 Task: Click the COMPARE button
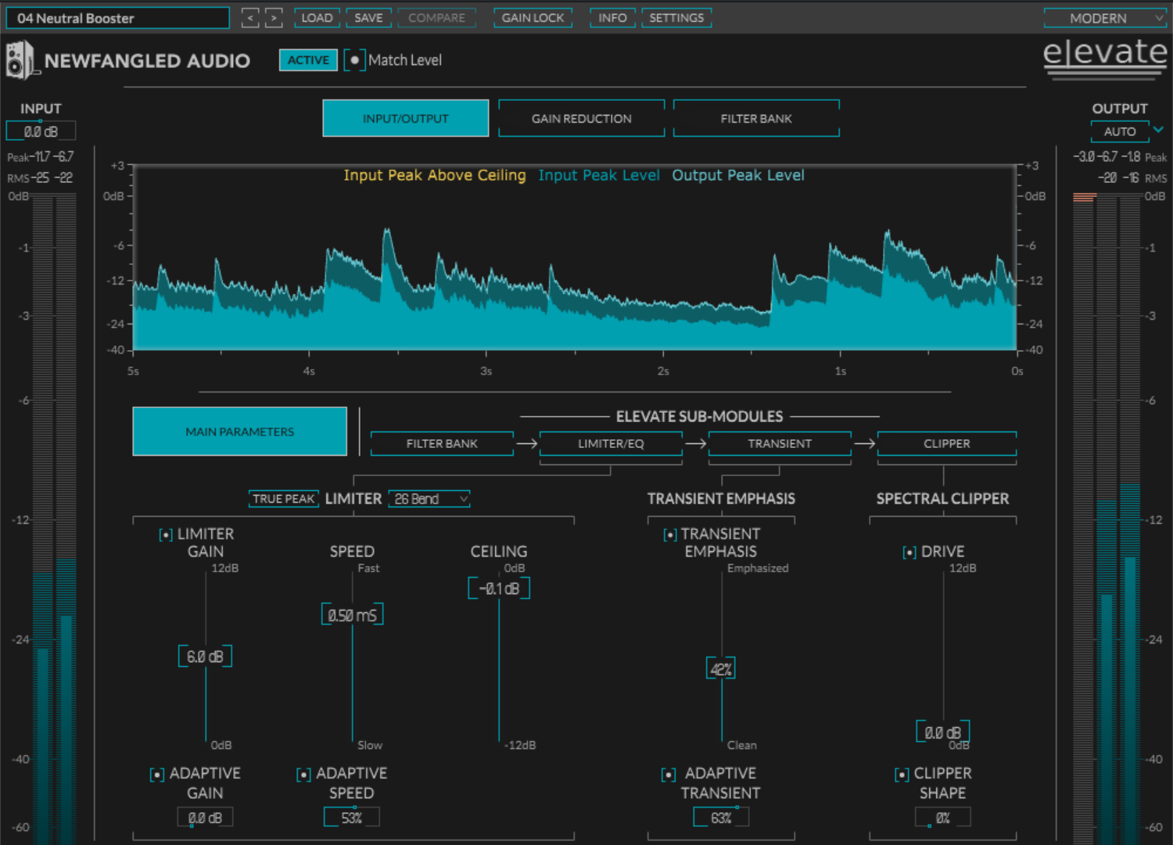[436, 18]
